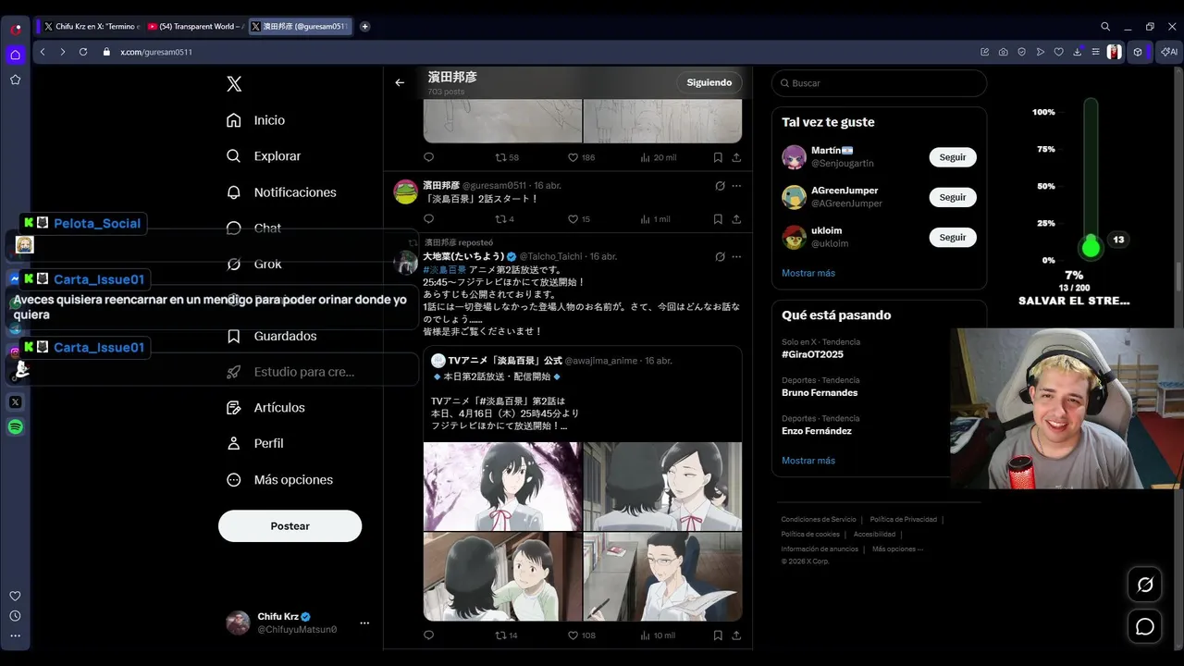Viewport: 1184px width, 666px height.
Task: Open the Opera GX menu logo
Action: pyautogui.click(x=16, y=29)
